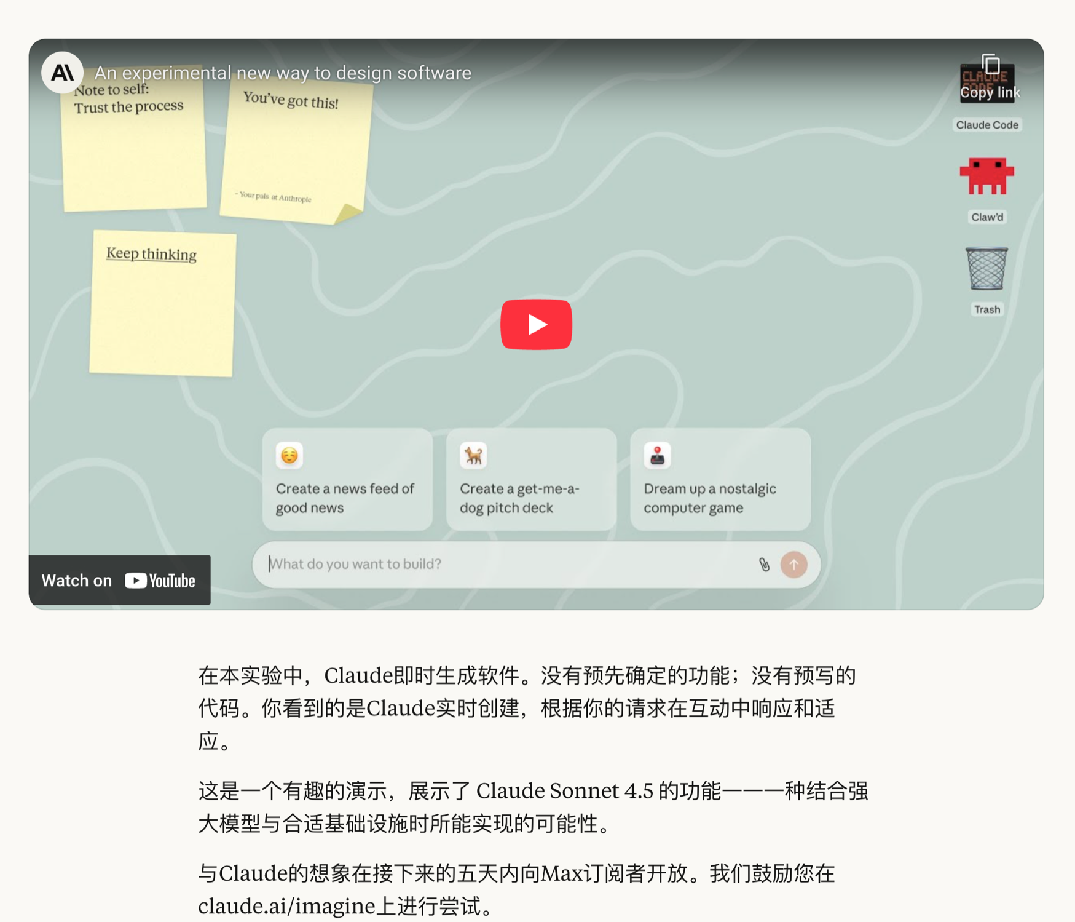Open the Claw'd red pixel creature icon

click(986, 177)
